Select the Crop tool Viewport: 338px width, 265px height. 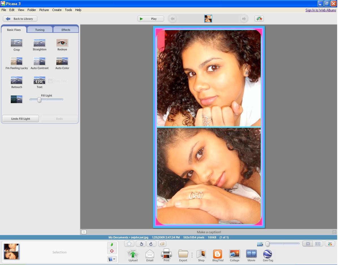[x=17, y=43]
